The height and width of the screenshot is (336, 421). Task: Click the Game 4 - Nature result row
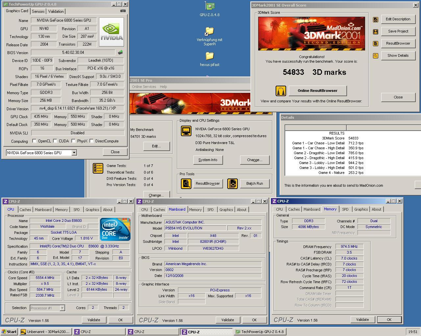[341, 173]
